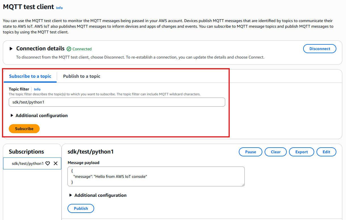Viewport: 346px width, 220px height.
Task: Select sdk/test/python1 in Subscriptions list
Action: click(x=28, y=163)
